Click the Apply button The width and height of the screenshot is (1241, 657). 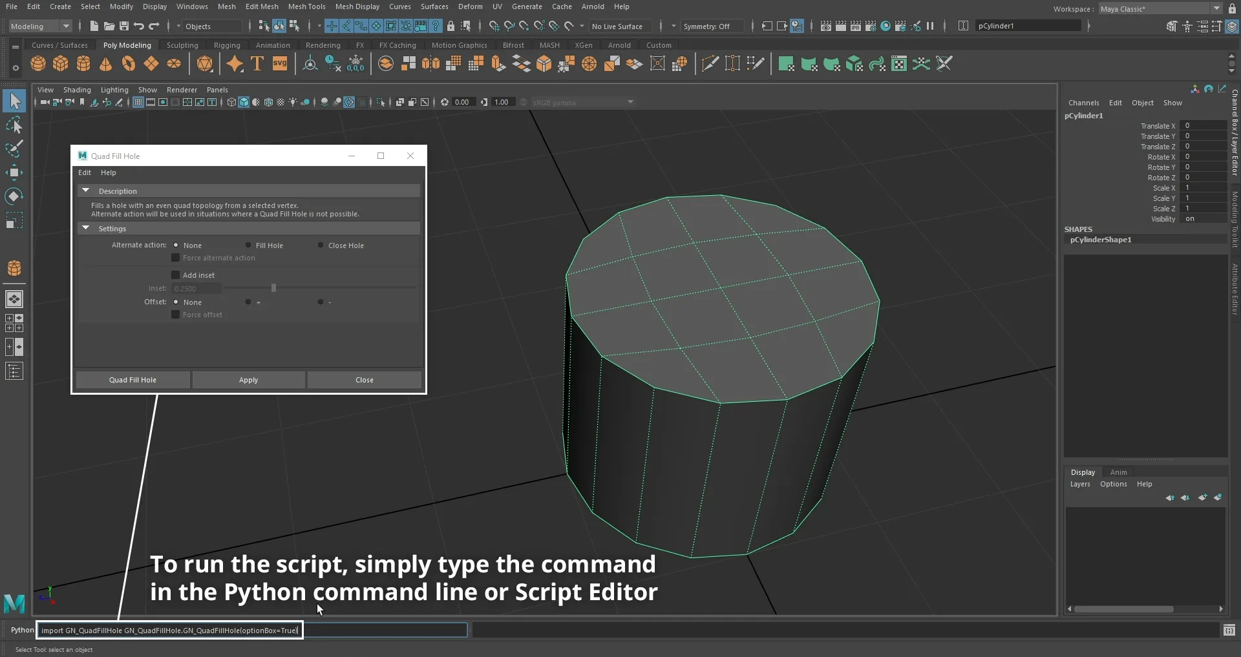248,380
